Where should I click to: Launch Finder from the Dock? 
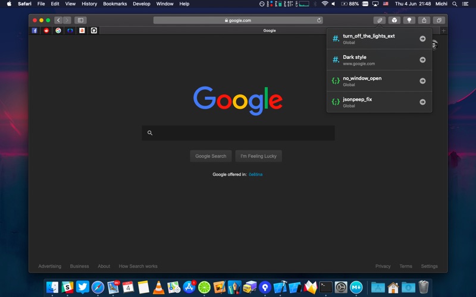click(x=52, y=287)
